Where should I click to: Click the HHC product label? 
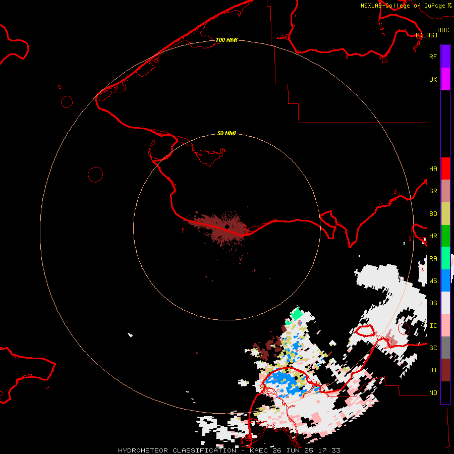click(x=443, y=30)
